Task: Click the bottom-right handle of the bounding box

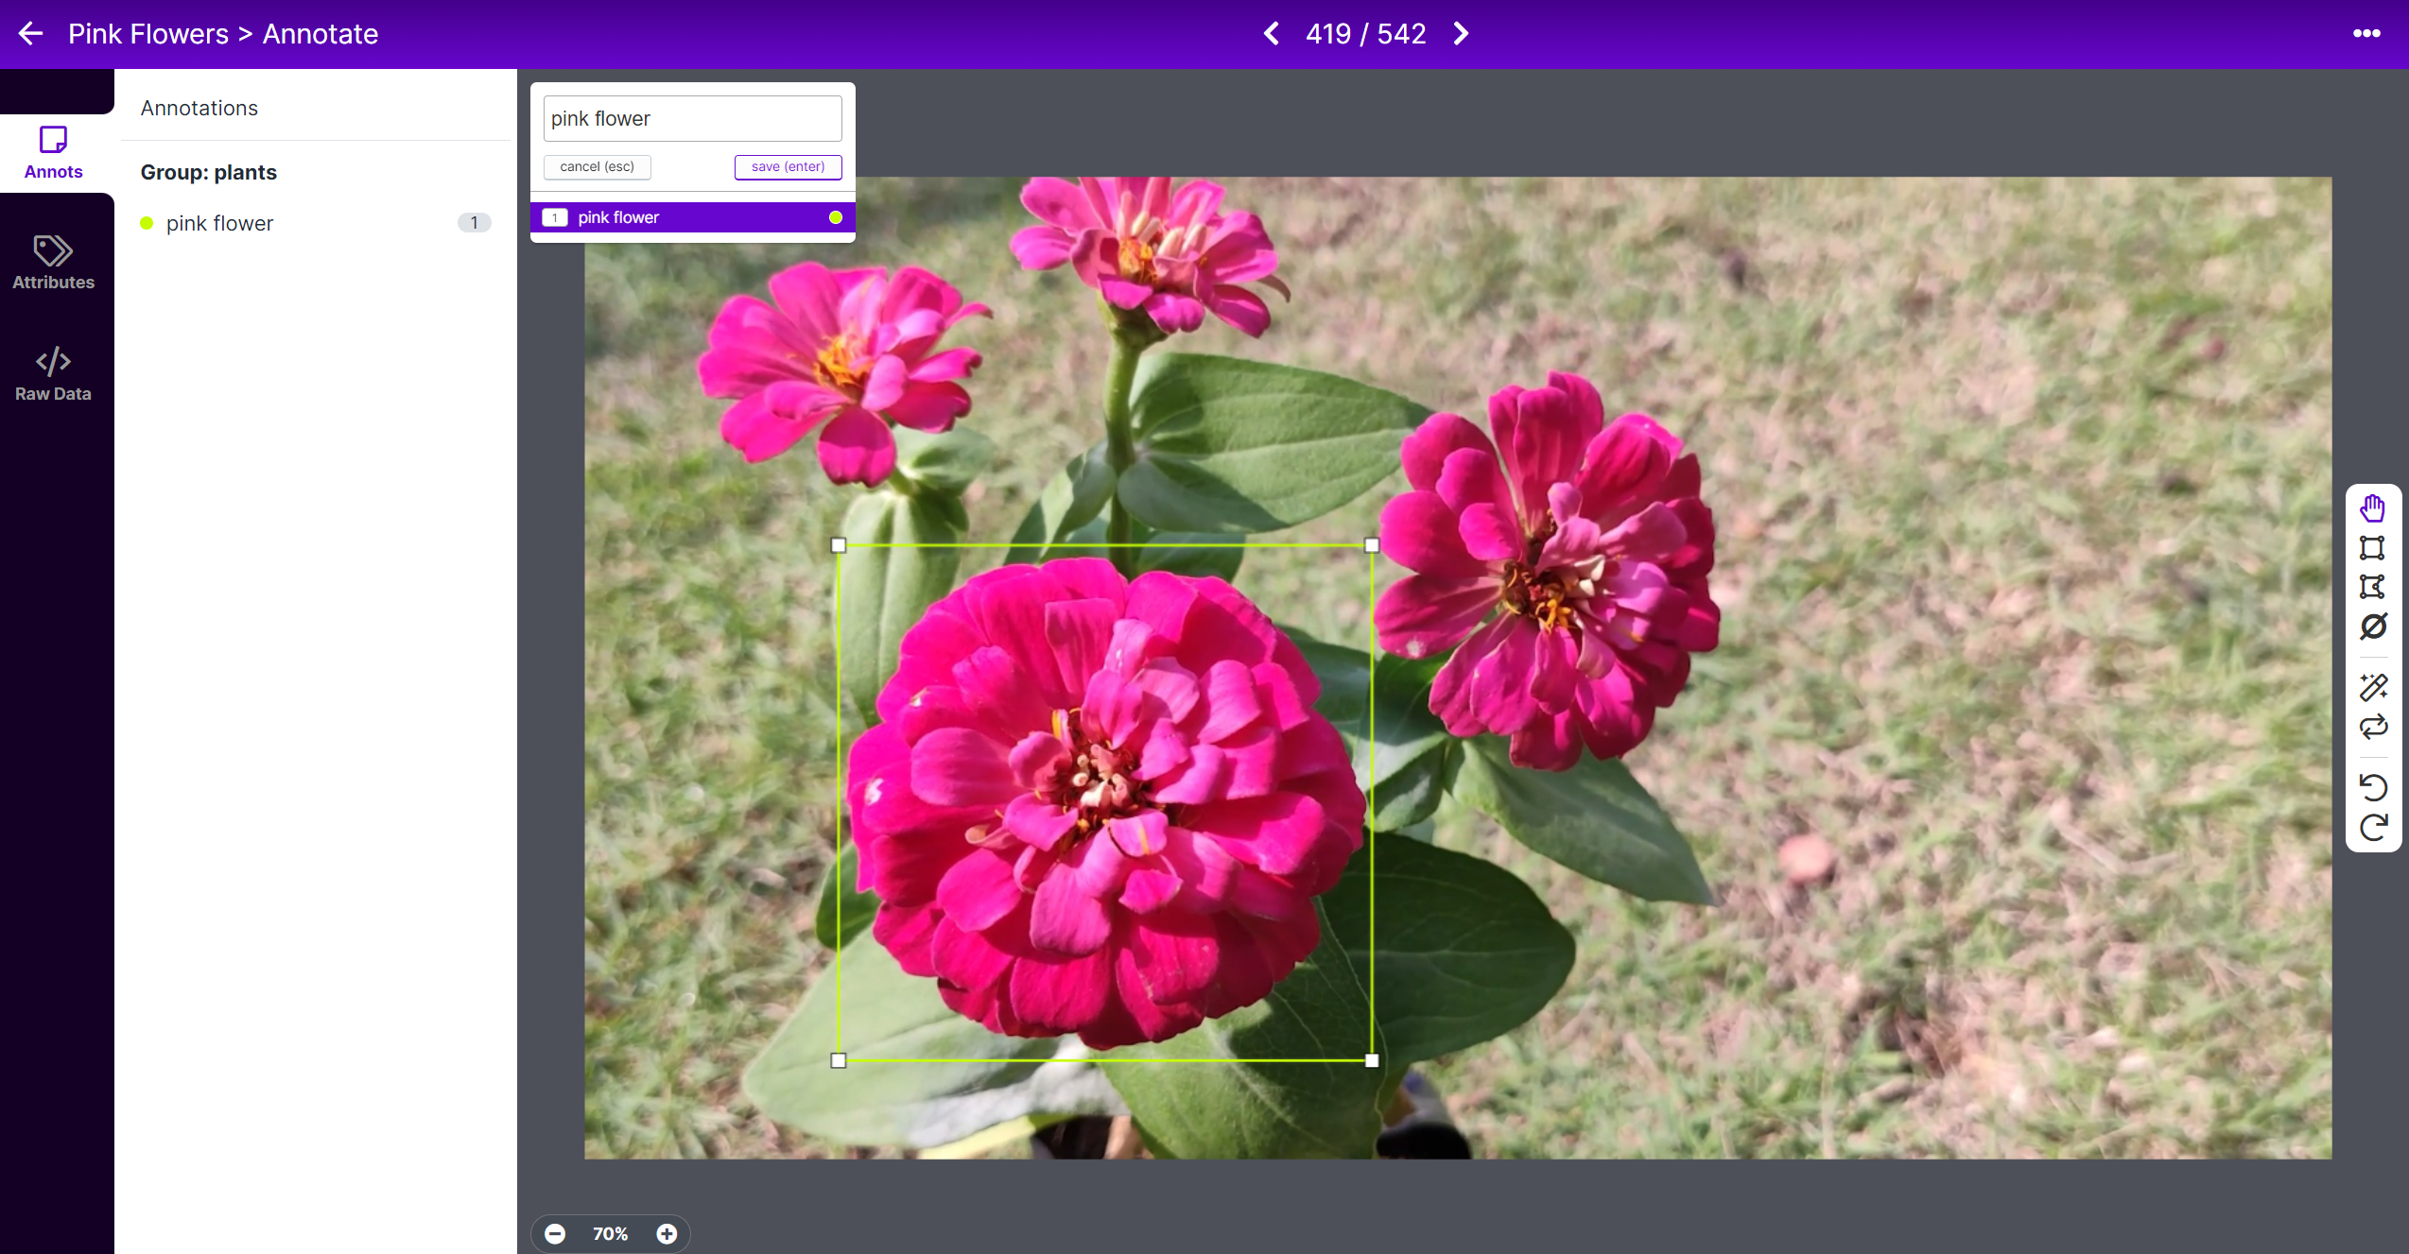Action: click(x=1372, y=1061)
